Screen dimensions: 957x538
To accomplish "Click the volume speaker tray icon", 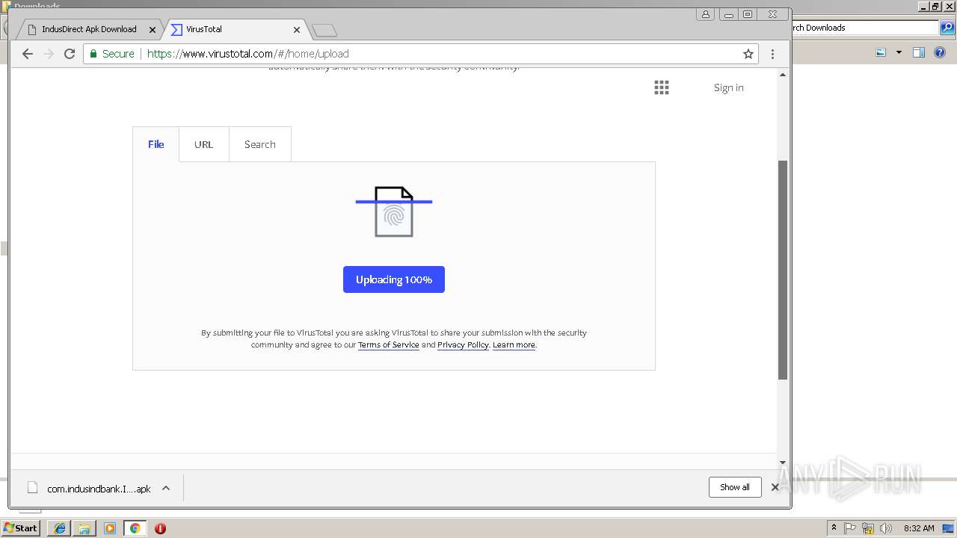I will click(x=886, y=528).
